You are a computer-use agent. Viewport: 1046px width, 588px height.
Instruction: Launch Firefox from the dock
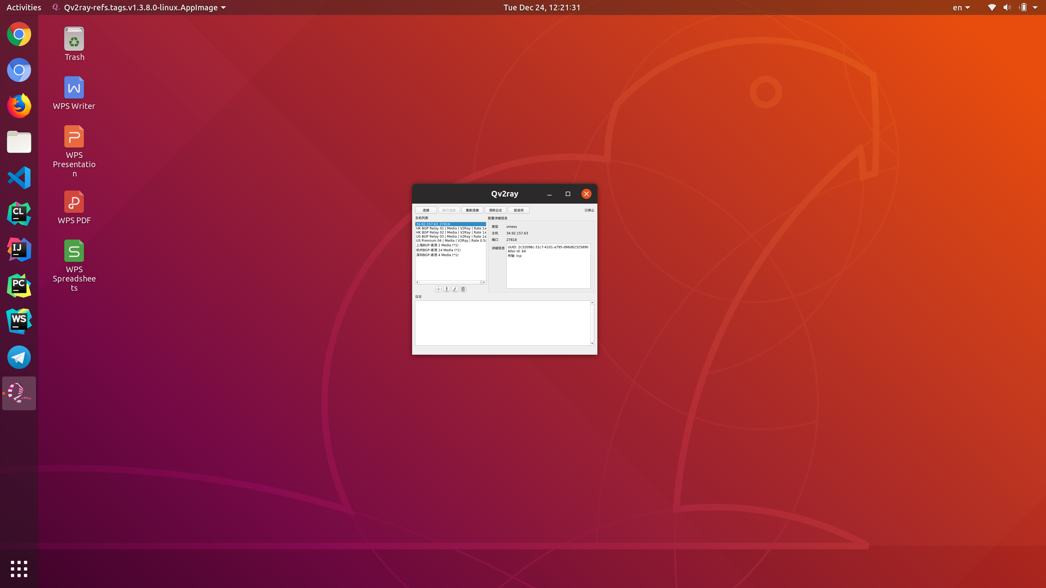pyautogui.click(x=19, y=106)
